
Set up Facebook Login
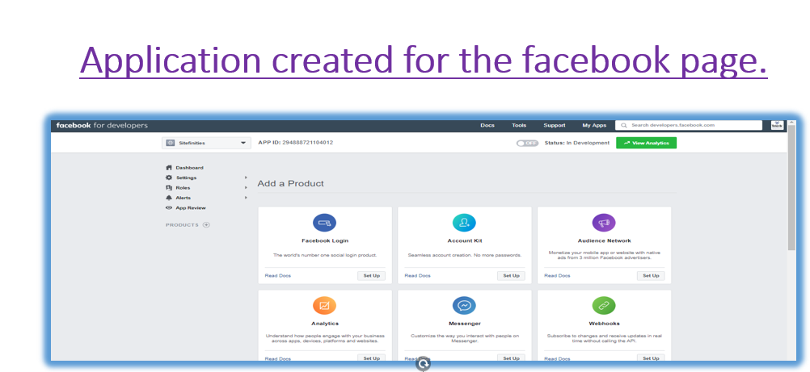(371, 275)
